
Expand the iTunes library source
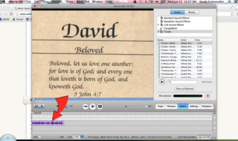(158, 32)
